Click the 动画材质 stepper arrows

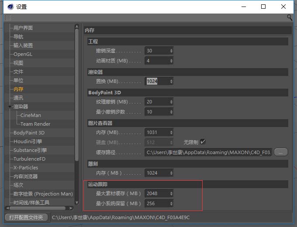pos(171,61)
